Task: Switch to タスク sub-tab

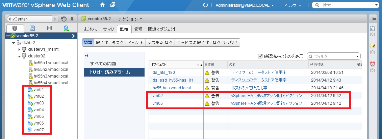Action: point(118,42)
